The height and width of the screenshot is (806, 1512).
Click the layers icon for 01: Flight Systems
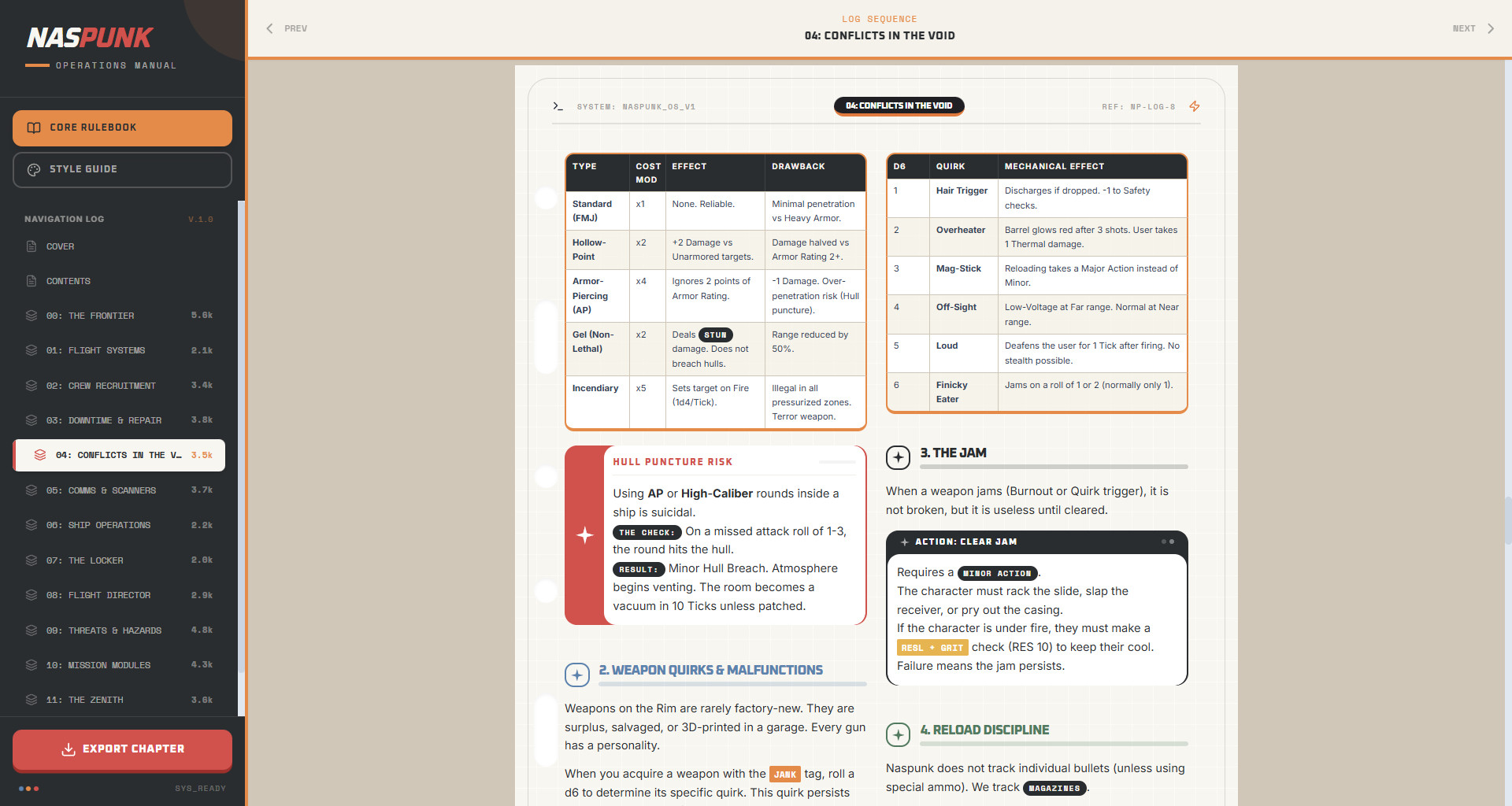pyautogui.click(x=31, y=350)
